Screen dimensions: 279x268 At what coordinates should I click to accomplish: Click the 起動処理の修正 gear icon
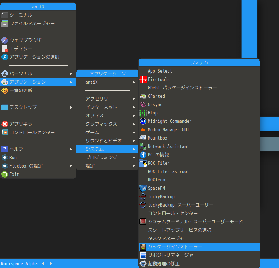pos(143,263)
